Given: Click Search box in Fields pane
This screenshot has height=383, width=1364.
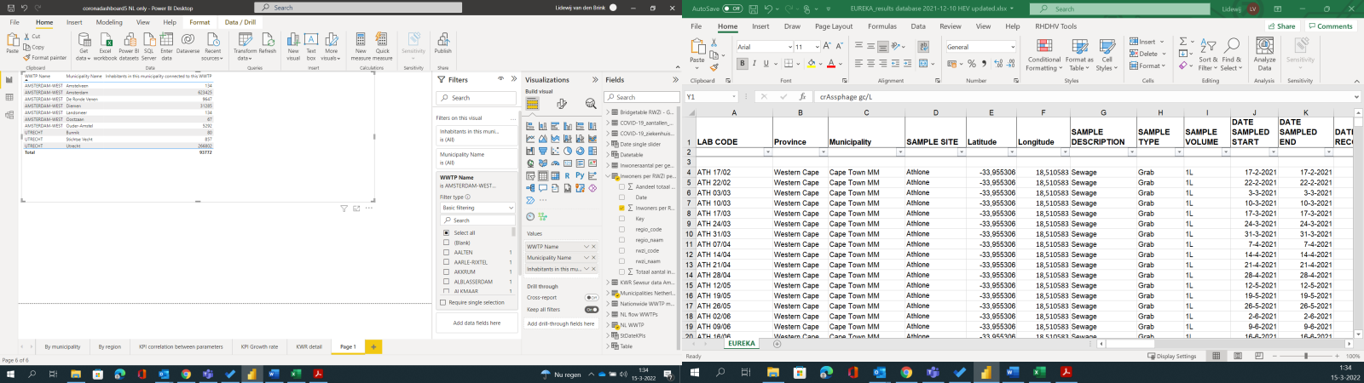Looking at the screenshot, I should (643, 97).
